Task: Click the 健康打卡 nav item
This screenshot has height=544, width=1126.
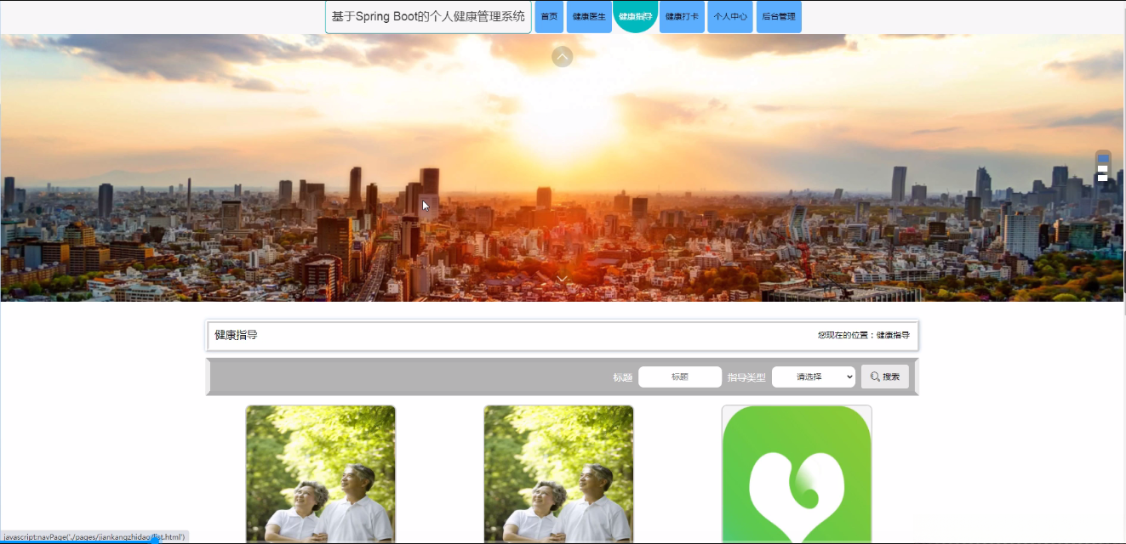Action: click(682, 16)
